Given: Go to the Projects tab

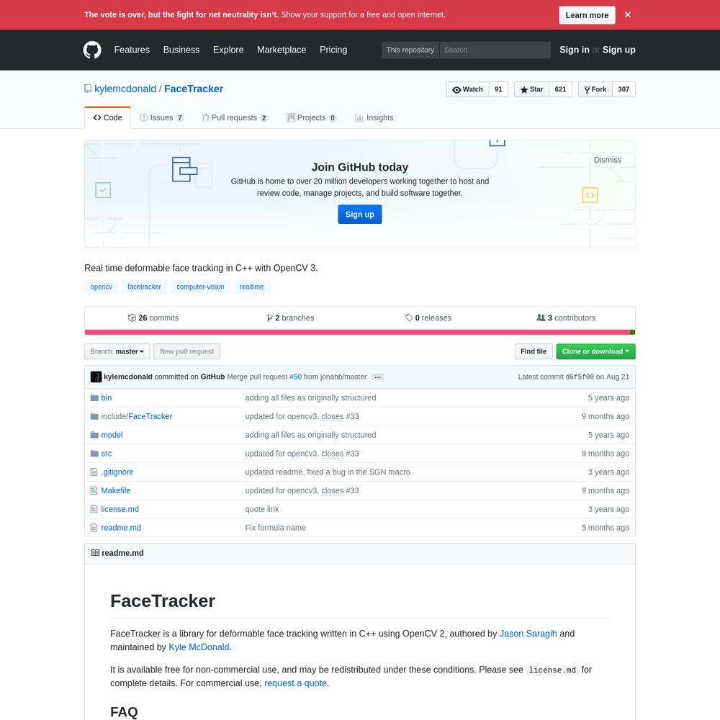Looking at the screenshot, I should (311, 117).
